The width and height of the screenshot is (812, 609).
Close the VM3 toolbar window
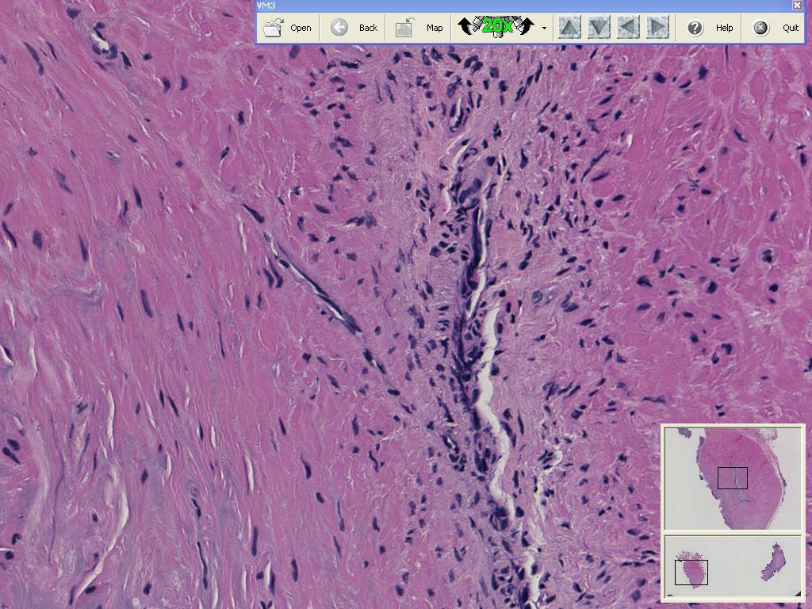point(797,6)
